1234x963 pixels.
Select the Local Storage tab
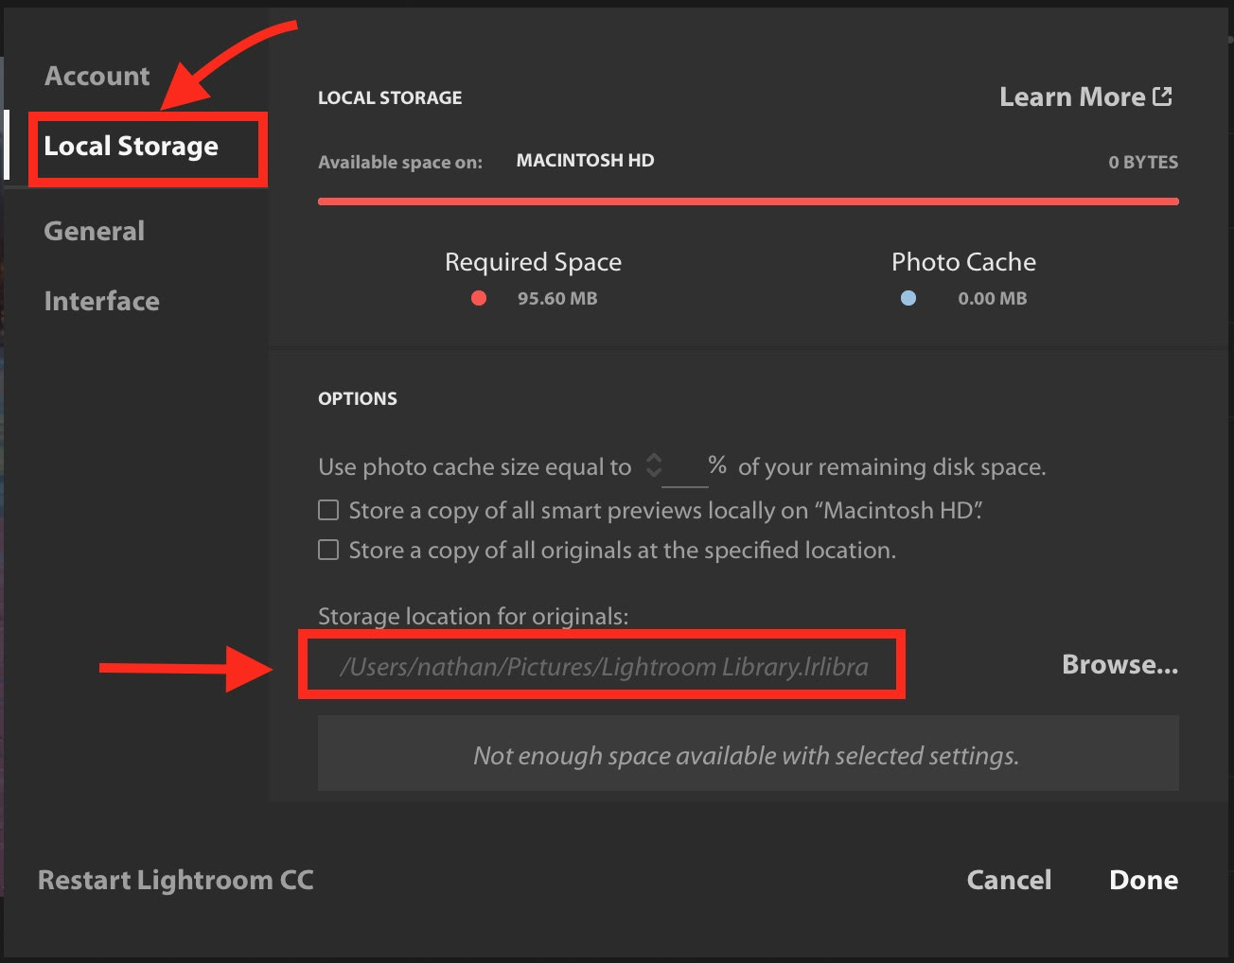tap(131, 147)
